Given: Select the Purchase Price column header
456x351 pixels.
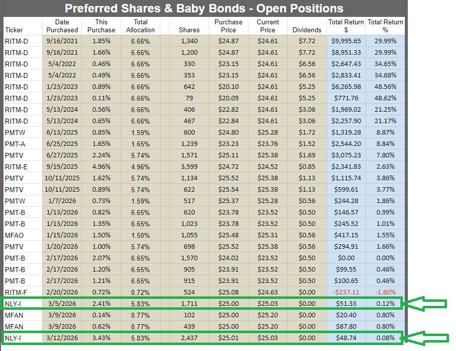Looking at the screenshot, I should 228,26.
